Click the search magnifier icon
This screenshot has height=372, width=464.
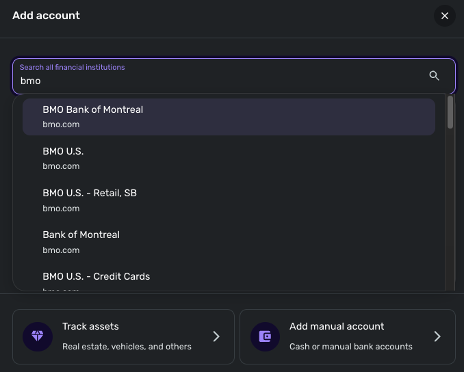click(434, 75)
